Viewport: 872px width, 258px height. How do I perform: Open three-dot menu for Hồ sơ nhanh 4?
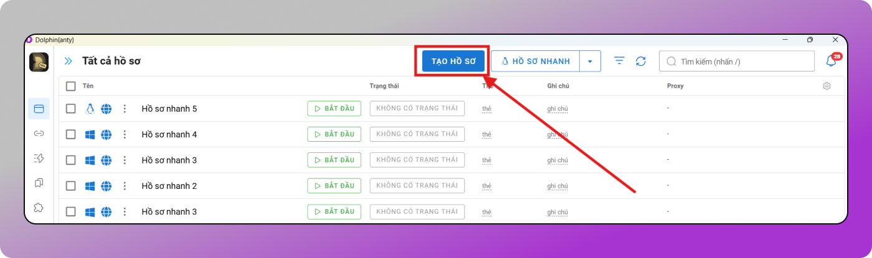pyautogui.click(x=125, y=134)
